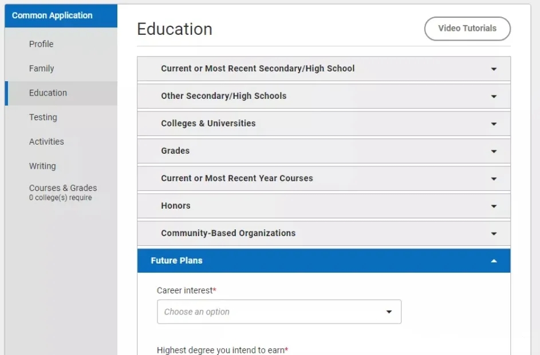
Task: Open the Profile section in sidebar
Action: pyautogui.click(x=41, y=44)
